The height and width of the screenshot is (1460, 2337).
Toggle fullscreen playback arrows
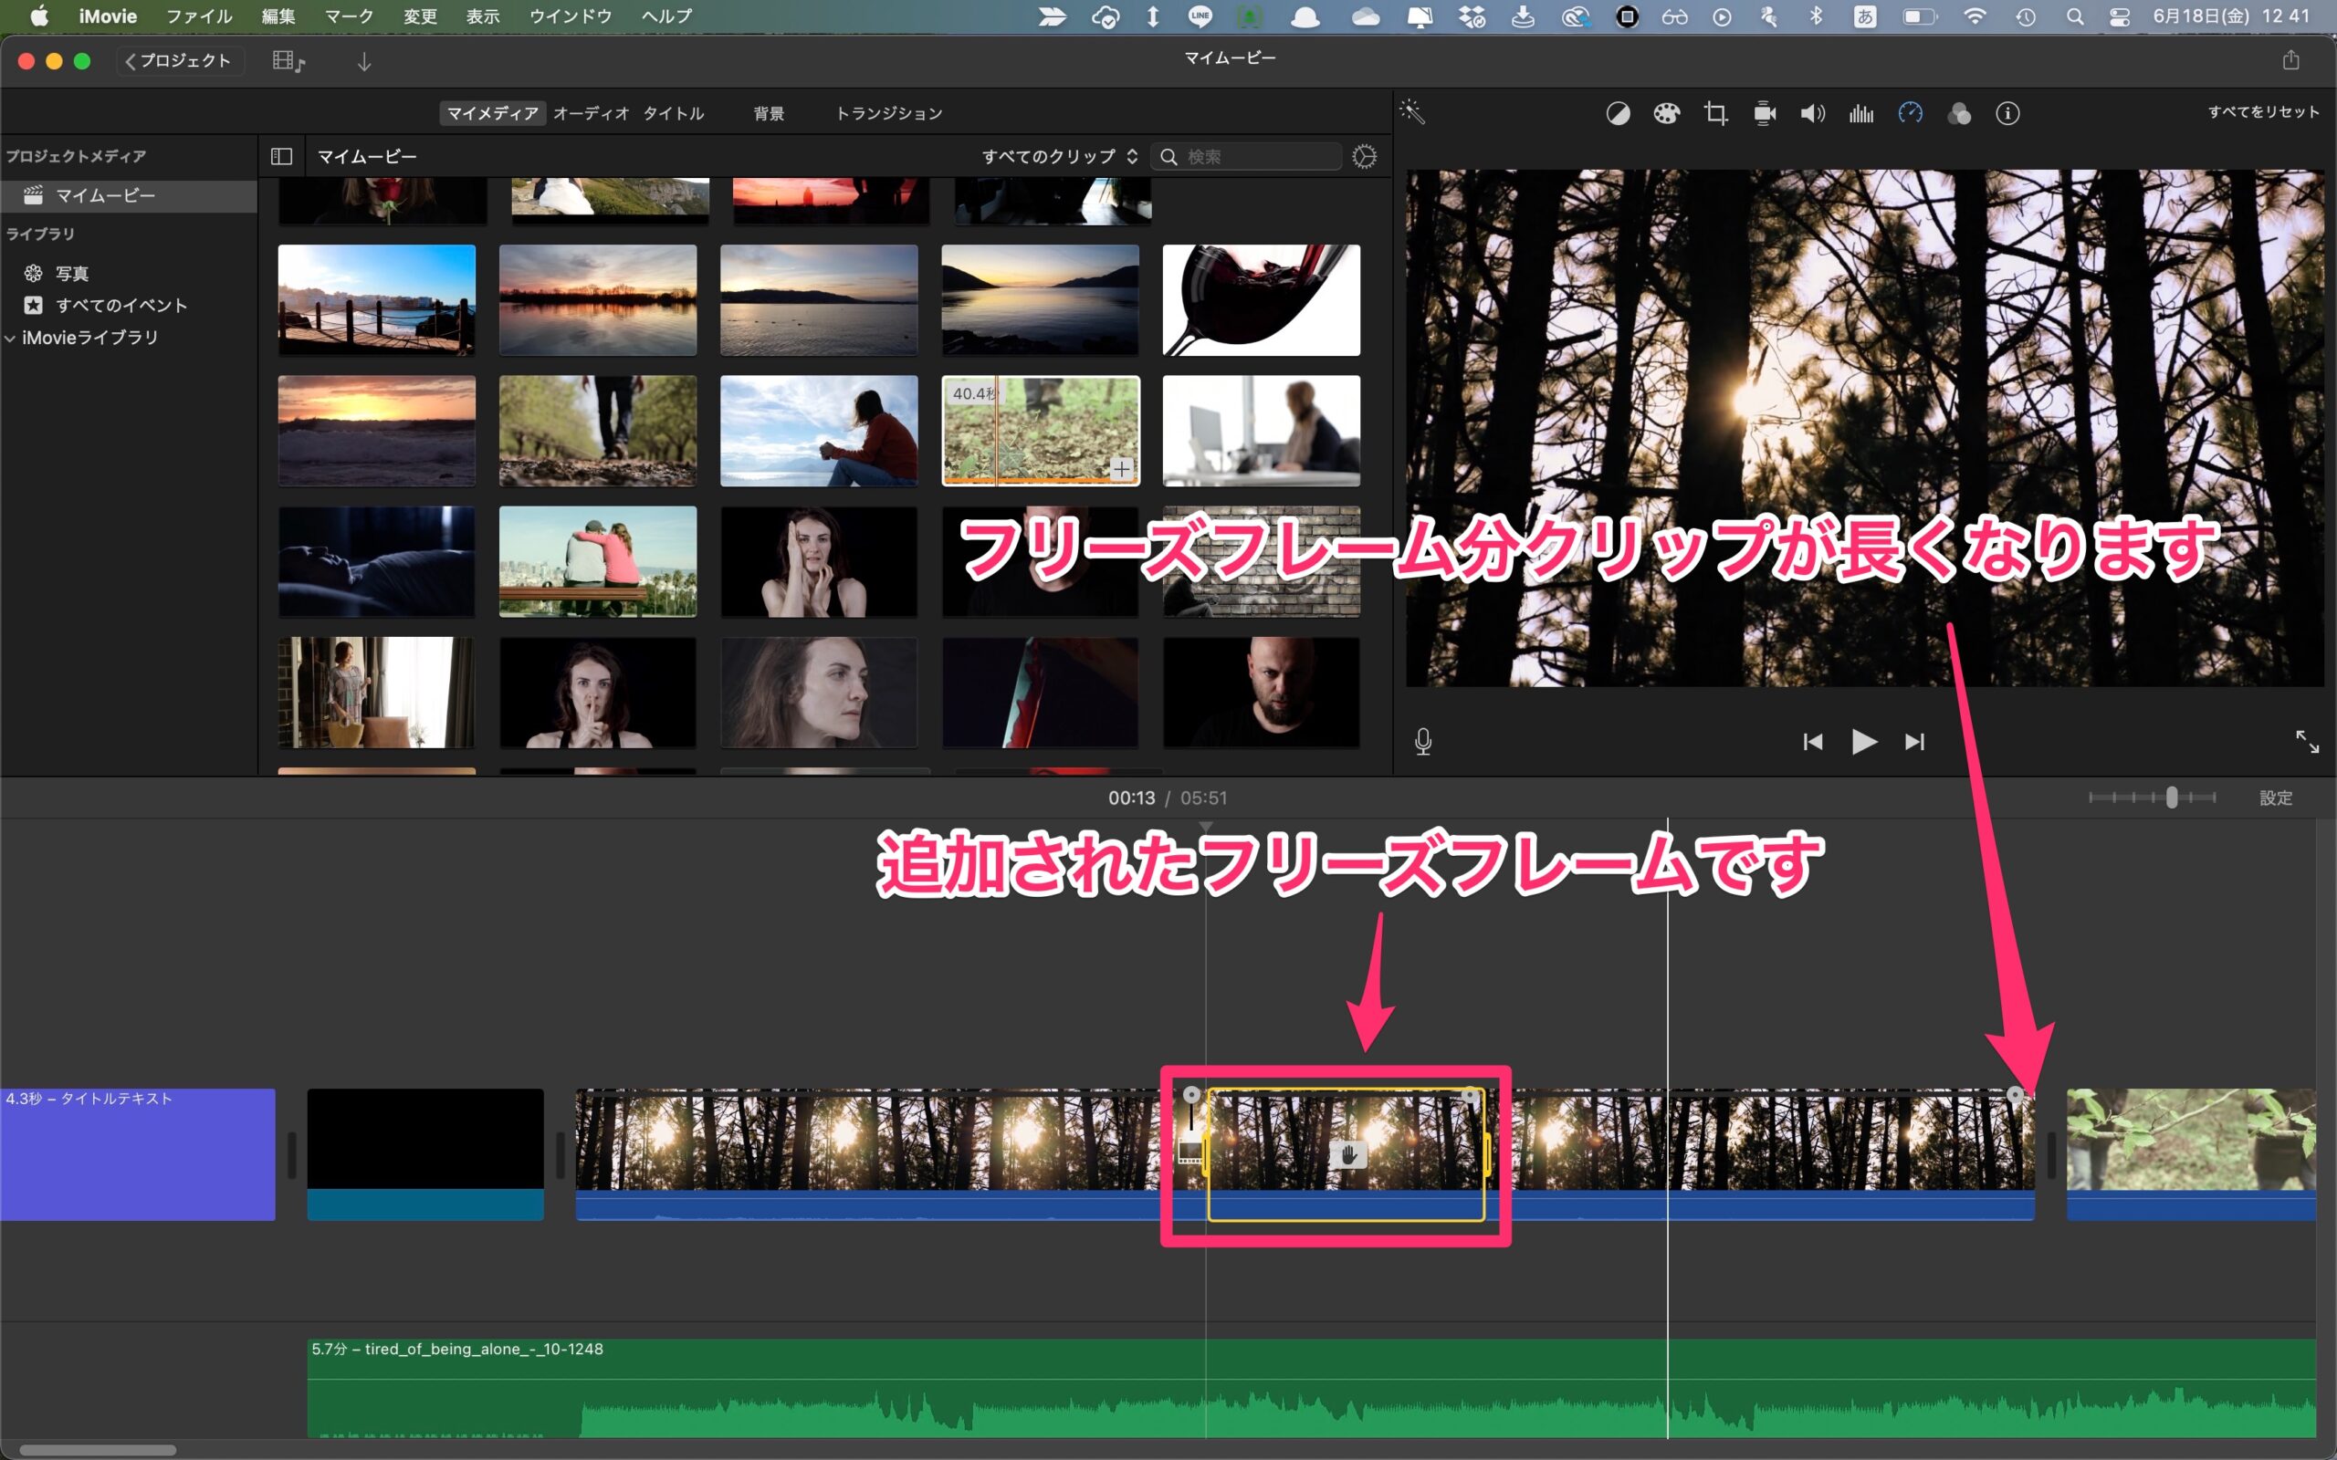click(x=2306, y=741)
